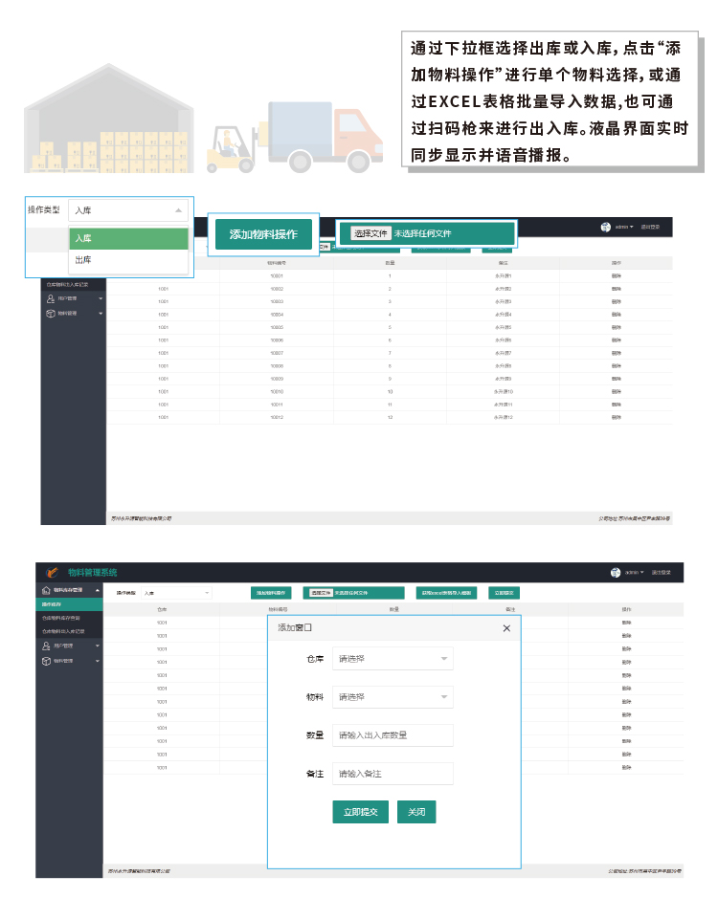Click the admin avatar in the upper screenshot
Screen dimensions: 718x898
(x=605, y=228)
